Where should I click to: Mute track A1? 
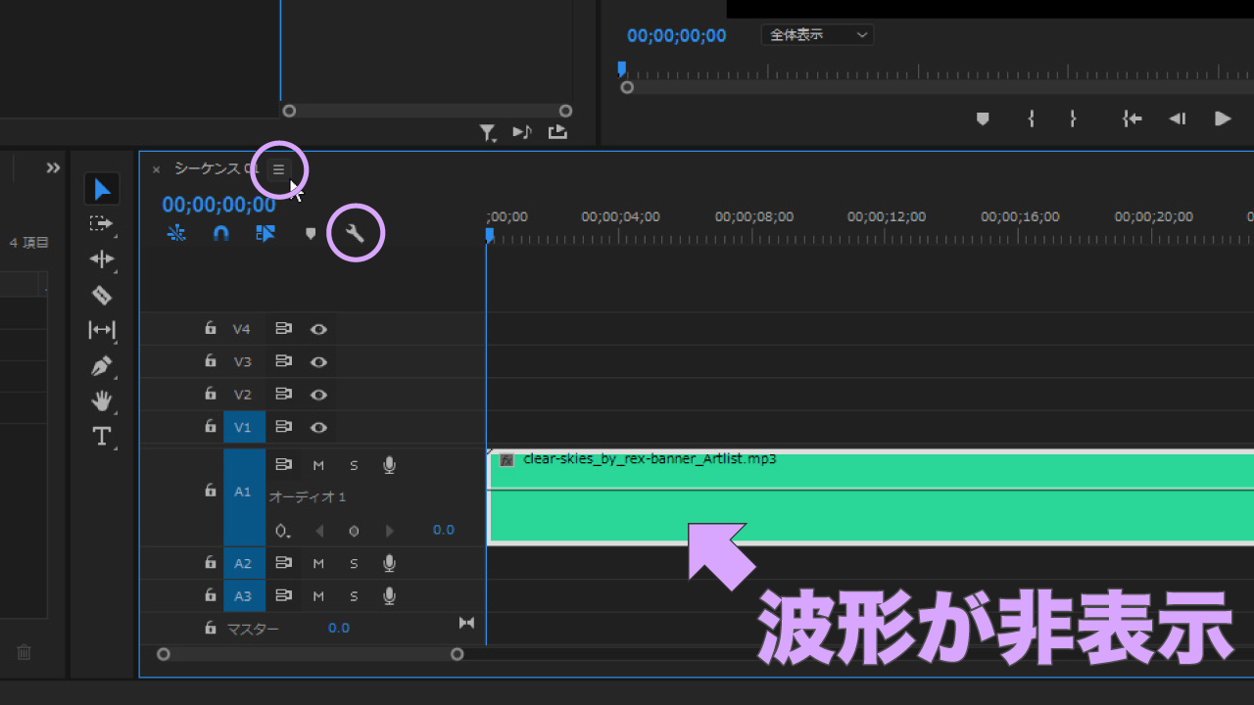pyautogui.click(x=318, y=465)
